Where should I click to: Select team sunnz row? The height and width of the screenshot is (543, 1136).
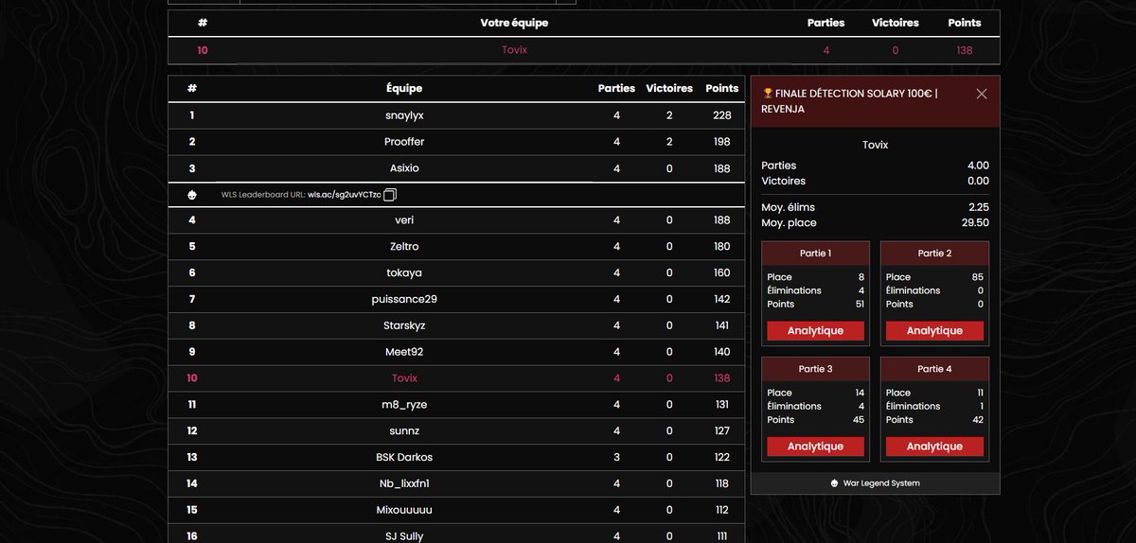pos(456,431)
